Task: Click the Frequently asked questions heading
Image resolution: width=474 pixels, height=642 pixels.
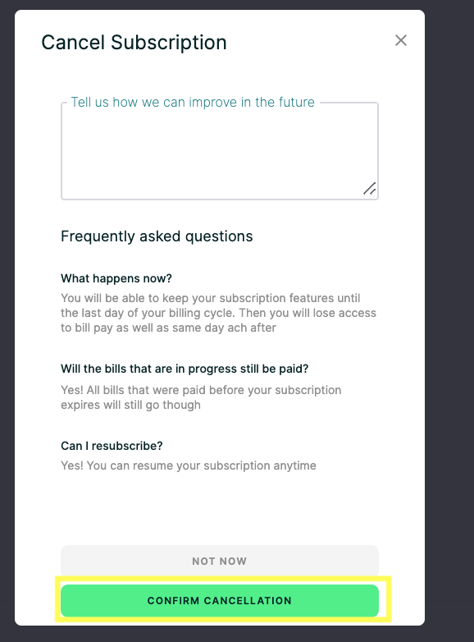Action: [157, 236]
